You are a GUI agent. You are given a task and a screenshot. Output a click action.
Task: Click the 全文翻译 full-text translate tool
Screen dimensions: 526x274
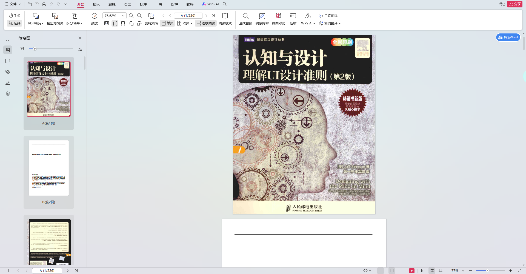pos(328,16)
